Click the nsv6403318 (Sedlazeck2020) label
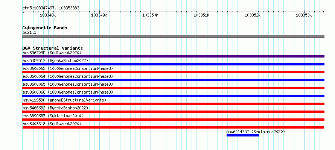The image size is (335, 150). [x=52, y=124]
